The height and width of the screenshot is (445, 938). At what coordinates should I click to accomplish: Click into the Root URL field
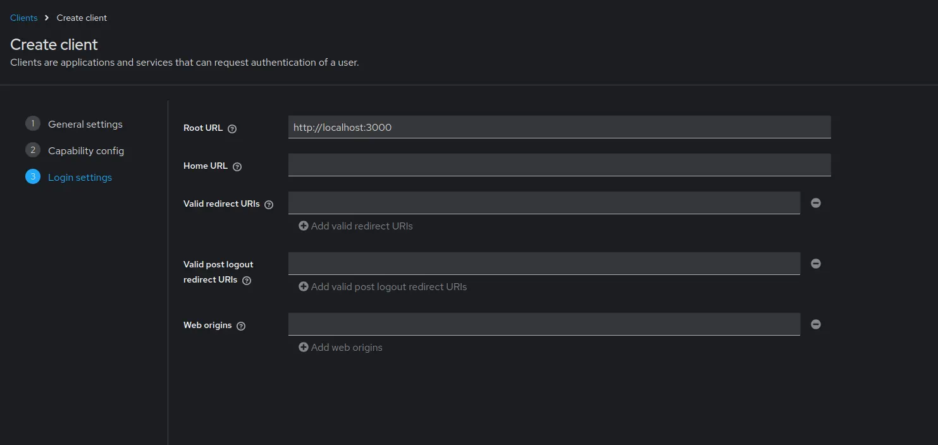(x=559, y=127)
